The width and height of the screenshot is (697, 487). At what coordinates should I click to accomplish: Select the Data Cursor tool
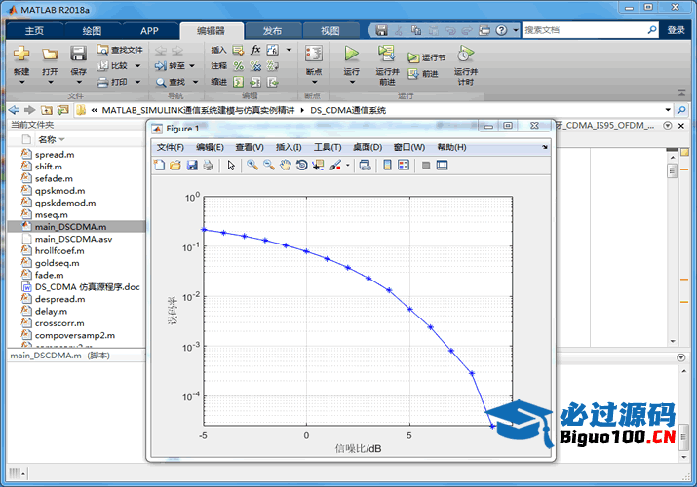click(319, 166)
